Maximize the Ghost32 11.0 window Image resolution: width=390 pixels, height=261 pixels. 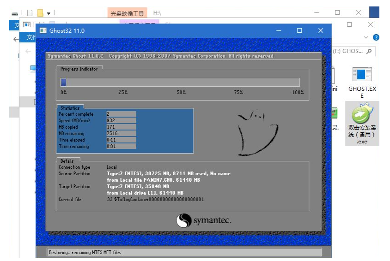coord(299,30)
